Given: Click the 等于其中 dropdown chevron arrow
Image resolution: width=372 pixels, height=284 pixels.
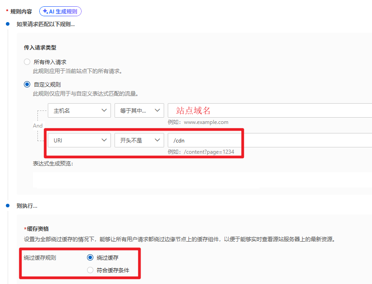Looking at the screenshot, I should click(x=157, y=110).
